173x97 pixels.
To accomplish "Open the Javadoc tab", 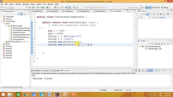I will coord(45,71).
